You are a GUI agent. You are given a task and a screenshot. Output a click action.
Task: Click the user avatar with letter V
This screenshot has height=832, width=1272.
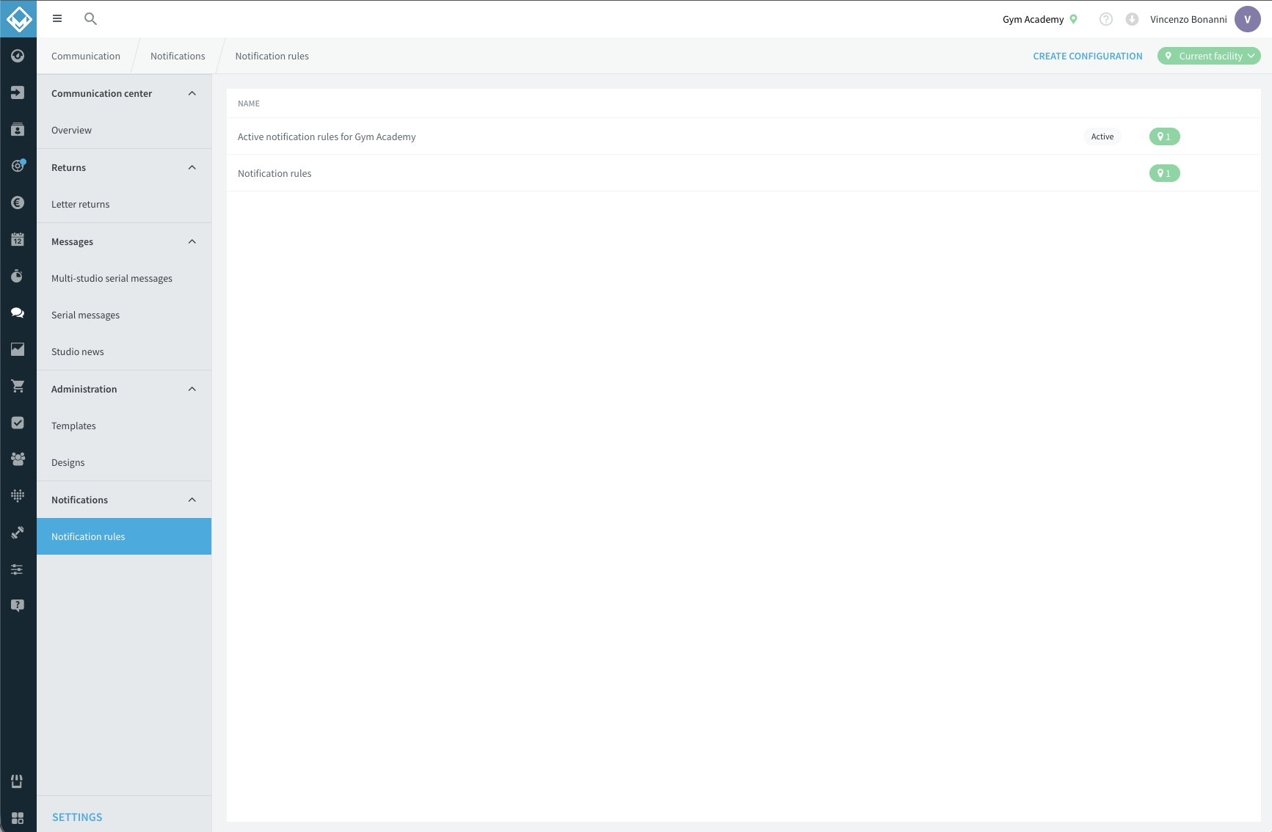click(1247, 19)
